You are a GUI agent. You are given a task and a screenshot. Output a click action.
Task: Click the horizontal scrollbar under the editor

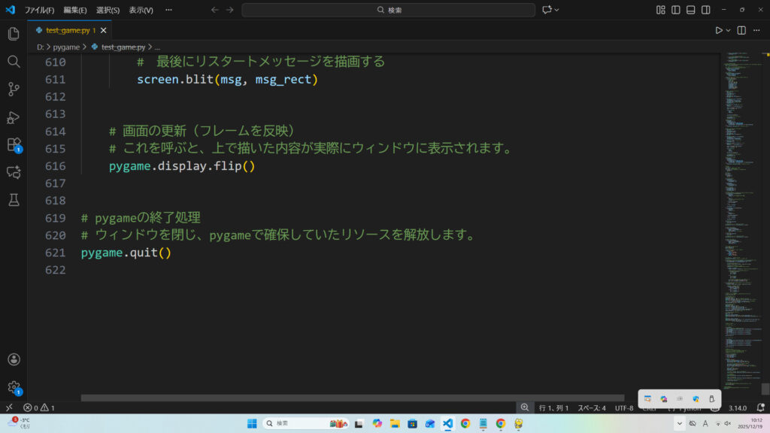click(352, 398)
